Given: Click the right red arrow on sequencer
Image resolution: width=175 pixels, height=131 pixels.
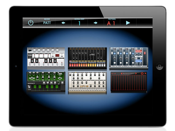Looking at the screenshot, I should [x=136, y=73].
